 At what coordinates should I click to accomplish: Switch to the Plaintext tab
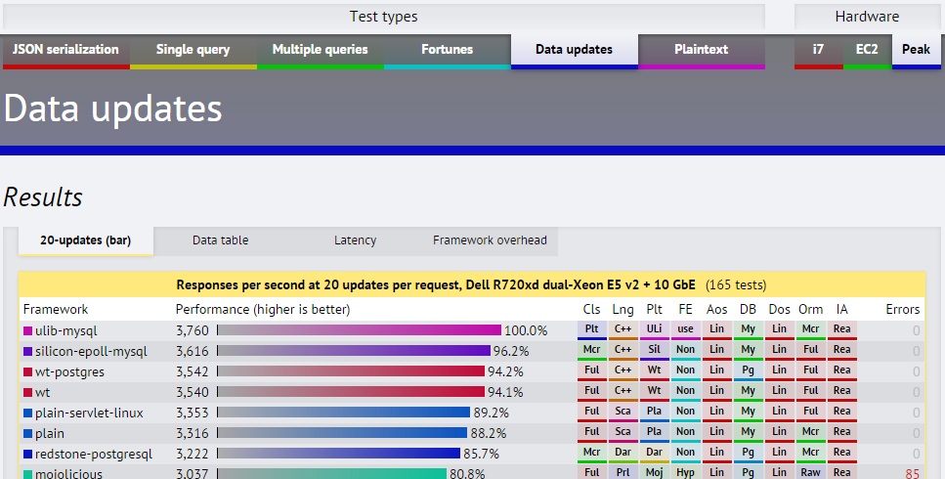click(x=702, y=51)
